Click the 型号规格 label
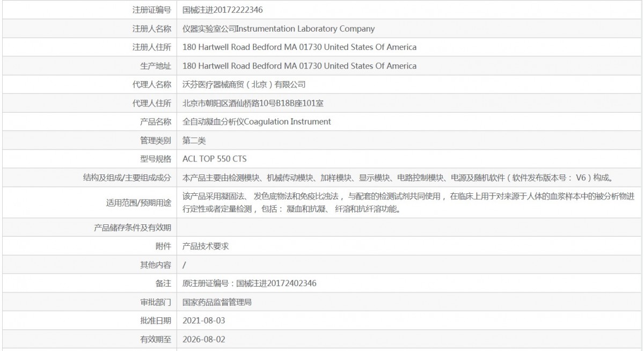644x351 pixels. coord(156,159)
